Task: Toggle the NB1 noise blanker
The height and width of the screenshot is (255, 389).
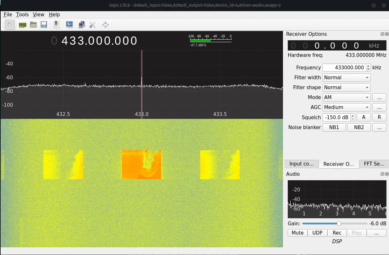Action: [334, 127]
